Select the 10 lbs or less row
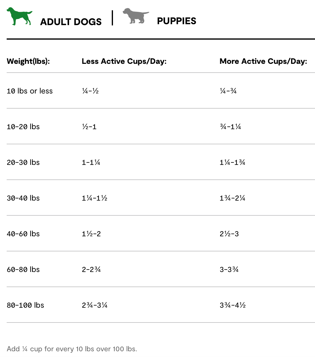This screenshot has height=357, width=315. [x=30, y=91]
